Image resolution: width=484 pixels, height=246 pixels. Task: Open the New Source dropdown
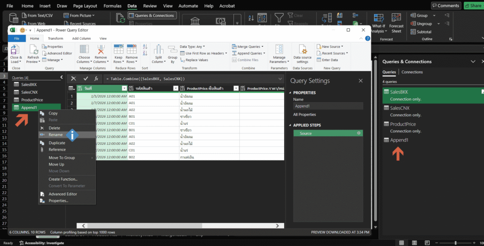pyautogui.click(x=330, y=47)
